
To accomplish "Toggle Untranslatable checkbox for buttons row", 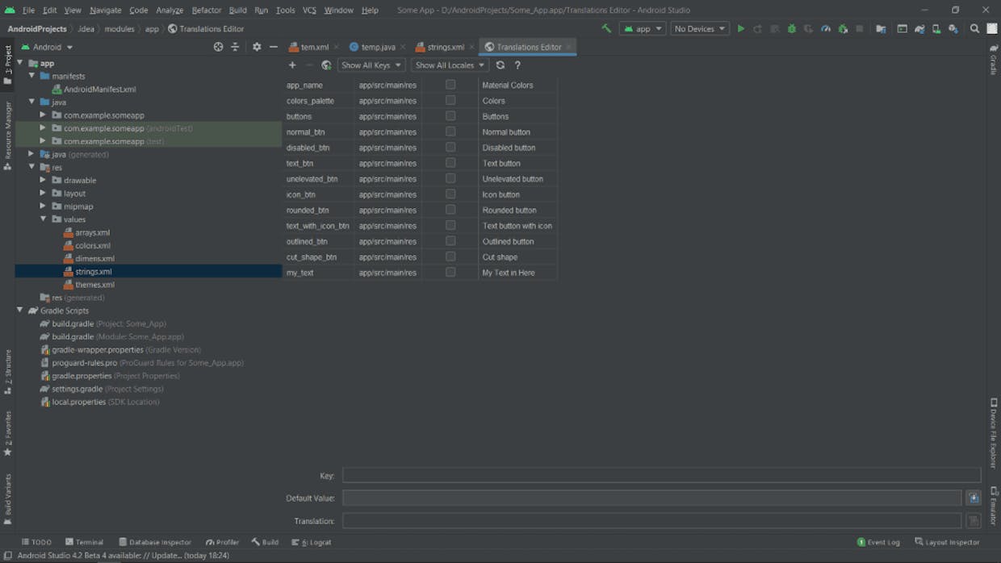I will point(450,116).
